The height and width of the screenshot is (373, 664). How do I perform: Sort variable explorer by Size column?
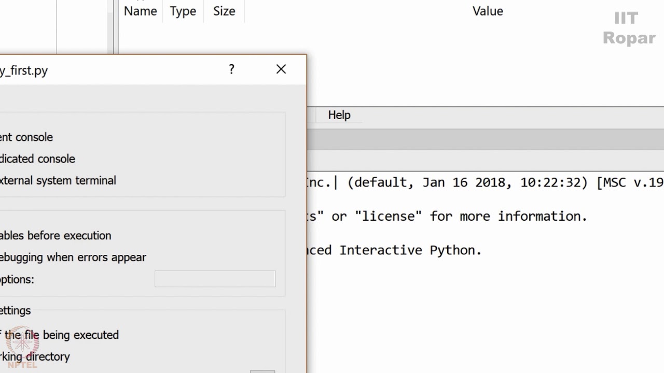coord(224,11)
